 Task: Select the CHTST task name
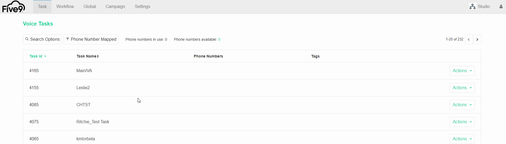(84, 105)
